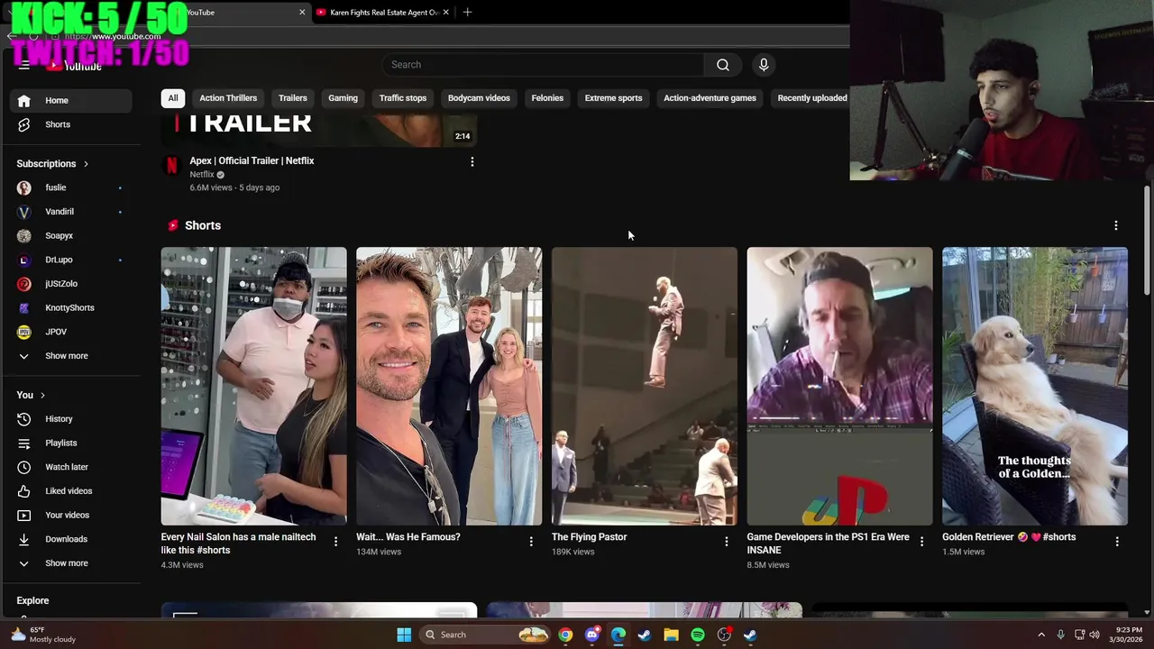Open Downloads page
Image resolution: width=1154 pixels, height=649 pixels.
70,539
